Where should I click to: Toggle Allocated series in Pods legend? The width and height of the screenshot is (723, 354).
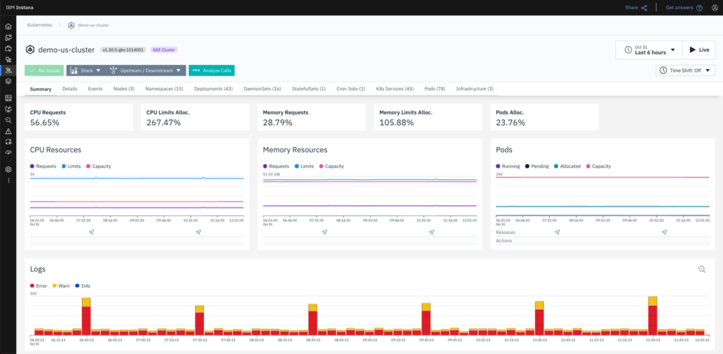(568, 166)
